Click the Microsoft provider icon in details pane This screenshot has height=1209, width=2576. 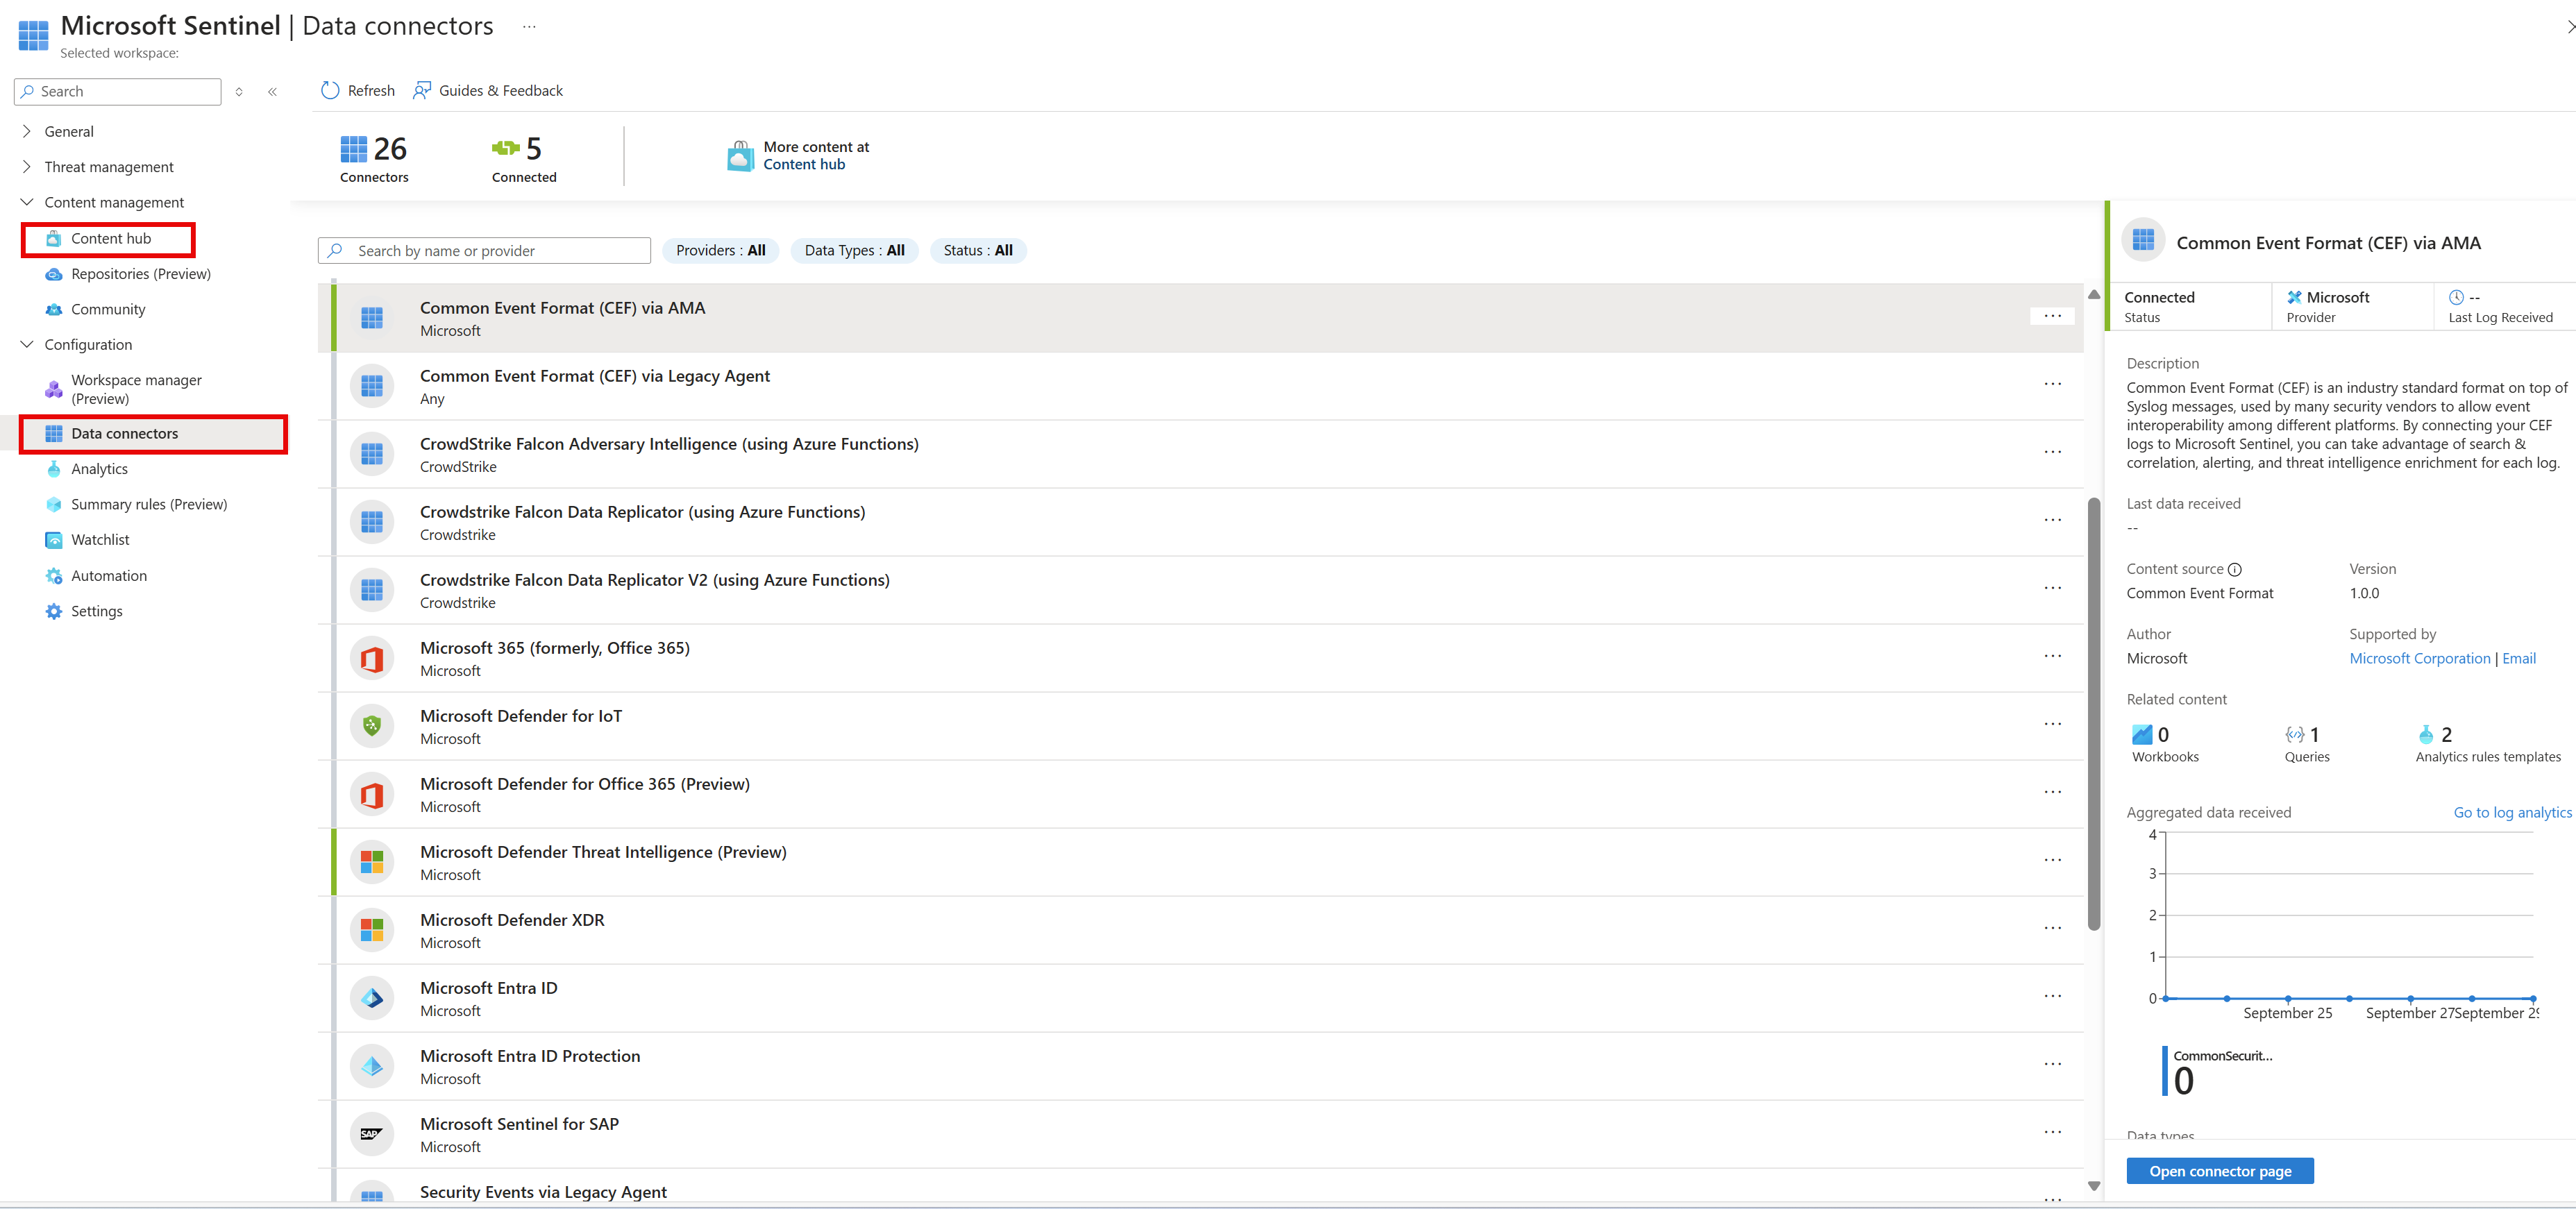point(2294,297)
